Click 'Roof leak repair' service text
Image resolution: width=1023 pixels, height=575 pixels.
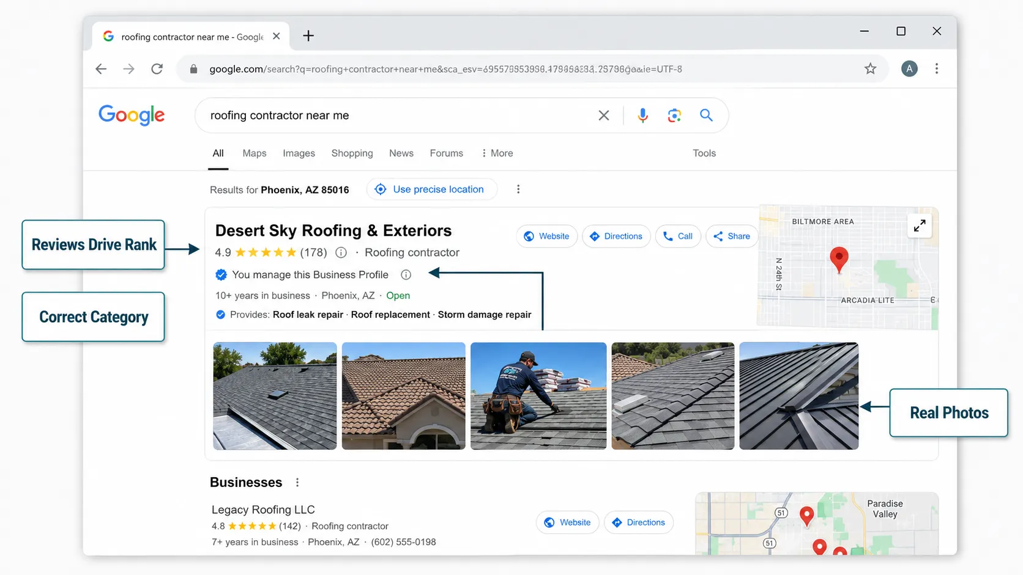(x=308, y=315)
